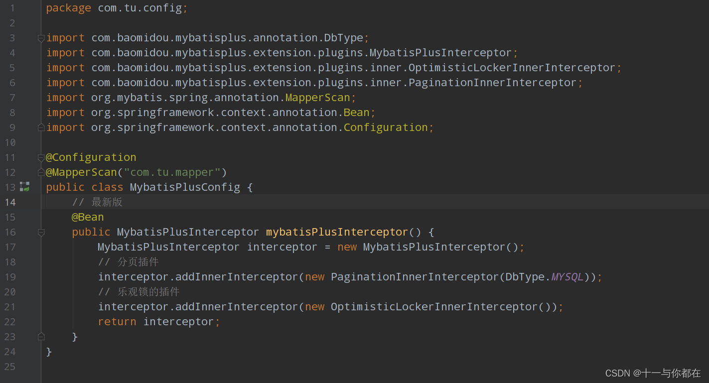
Task: Click line number 18 in the gutter
Action: 10,262
